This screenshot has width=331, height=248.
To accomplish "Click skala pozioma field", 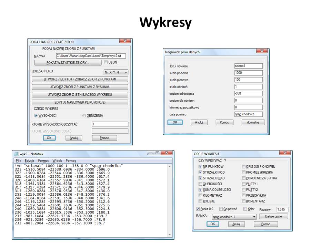I will (249, 73).
